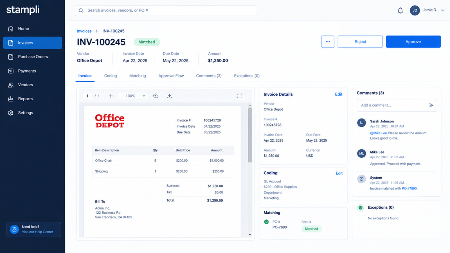Open the Approval Flow tab

(171, 76)
